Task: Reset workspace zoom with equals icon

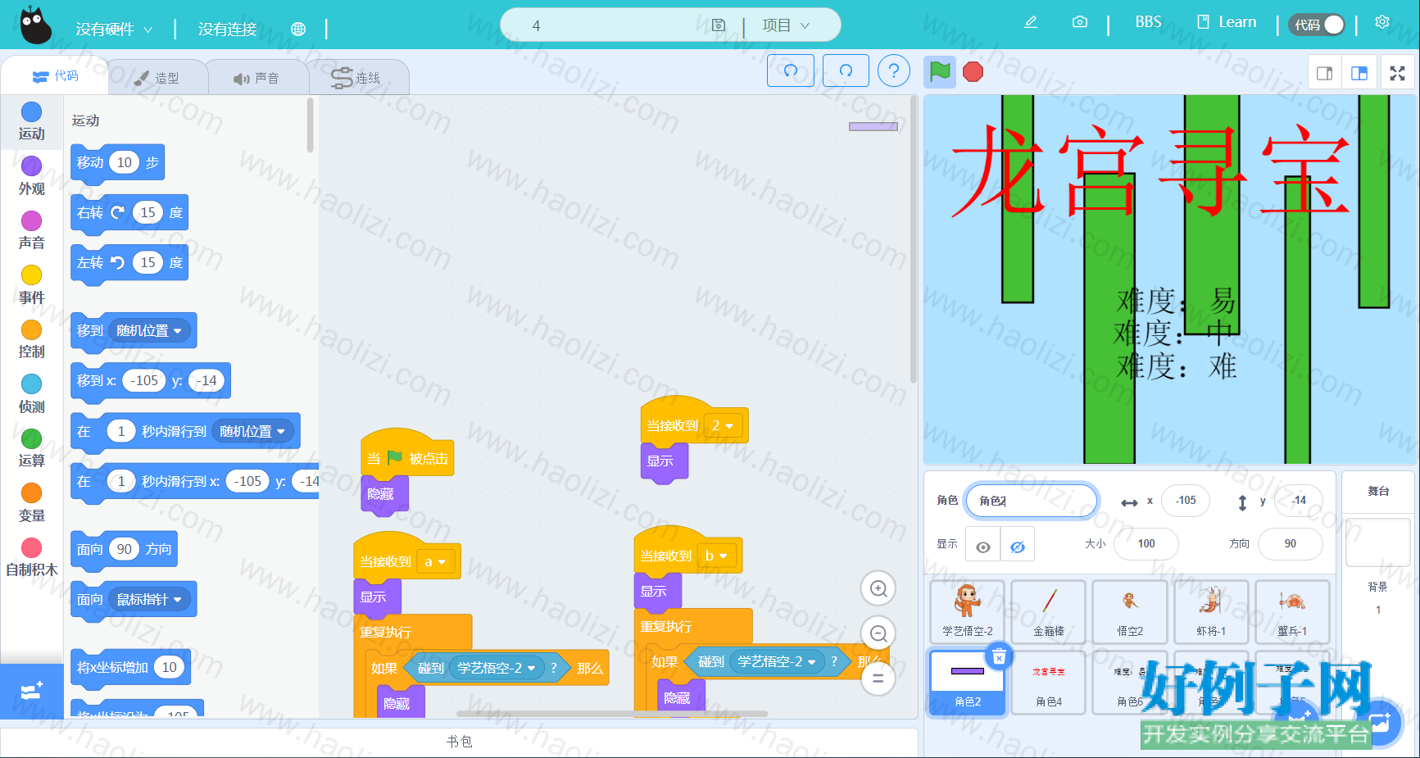Action: click(878, 679)
